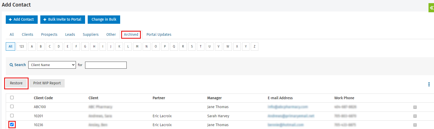Click Bulk Invite to Portal button
The height and width of the screenshot is (129, 434).
coord(63,19)
